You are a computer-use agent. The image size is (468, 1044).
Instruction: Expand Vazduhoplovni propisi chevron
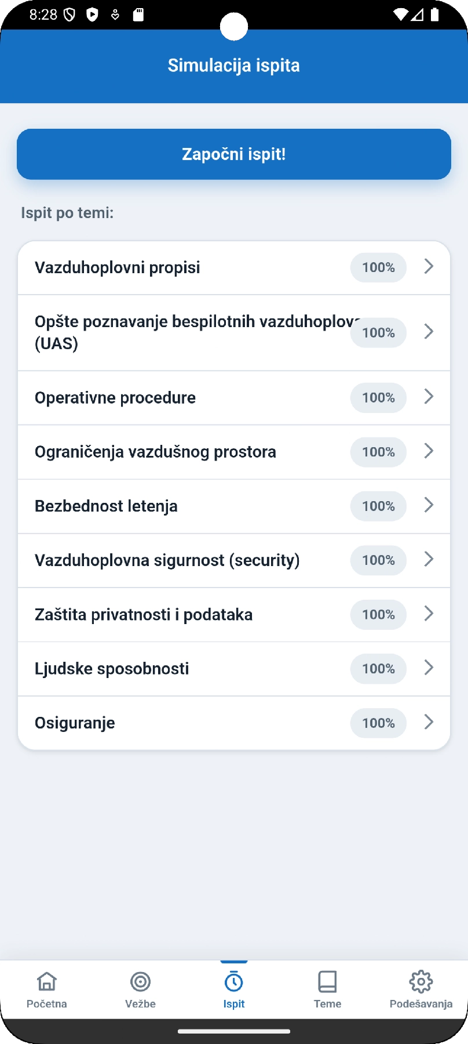tap(429, 266)
